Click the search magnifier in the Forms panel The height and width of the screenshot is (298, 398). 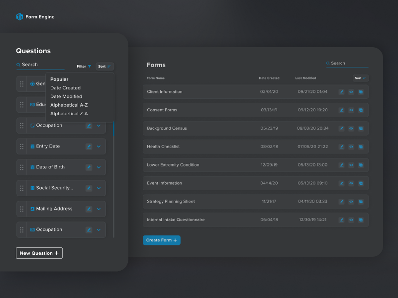pyautogui.click(x=328, y=63)
